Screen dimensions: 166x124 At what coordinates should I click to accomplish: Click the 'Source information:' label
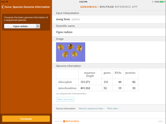click(66, 108)
